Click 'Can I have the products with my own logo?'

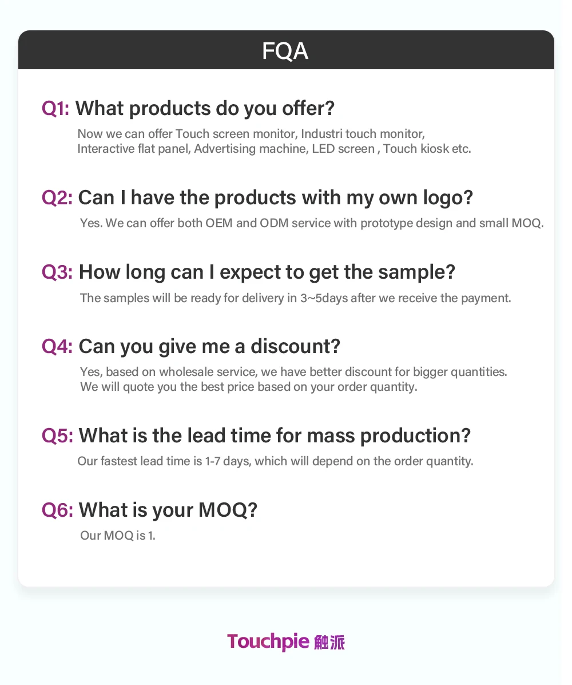coord(276,198)
